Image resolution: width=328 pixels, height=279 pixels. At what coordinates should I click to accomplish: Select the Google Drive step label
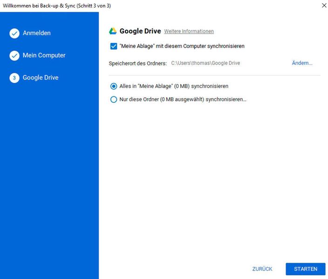tap(41, 78)
